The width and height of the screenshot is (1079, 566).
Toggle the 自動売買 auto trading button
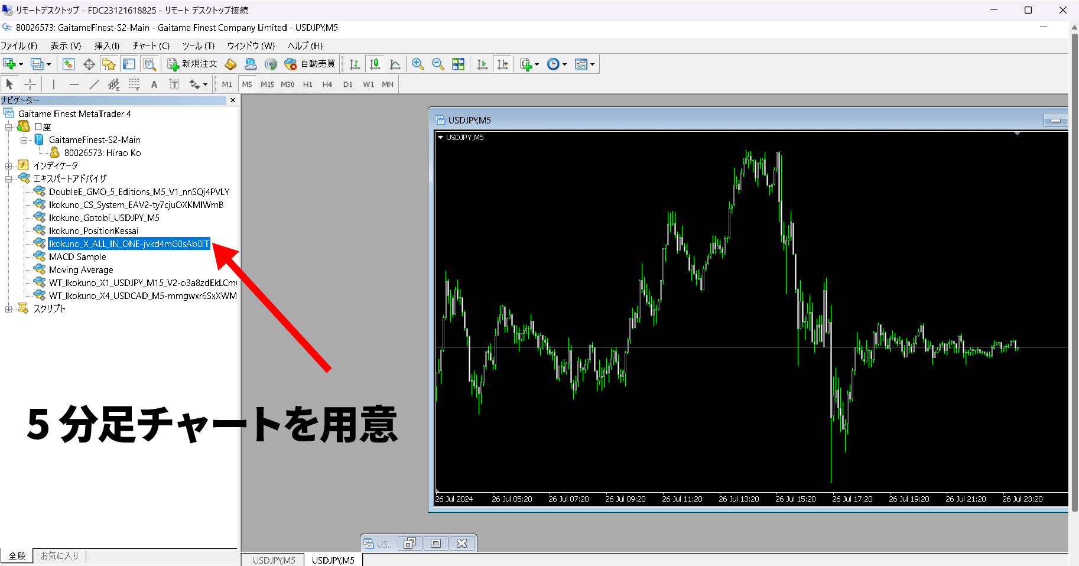point(310,64)
